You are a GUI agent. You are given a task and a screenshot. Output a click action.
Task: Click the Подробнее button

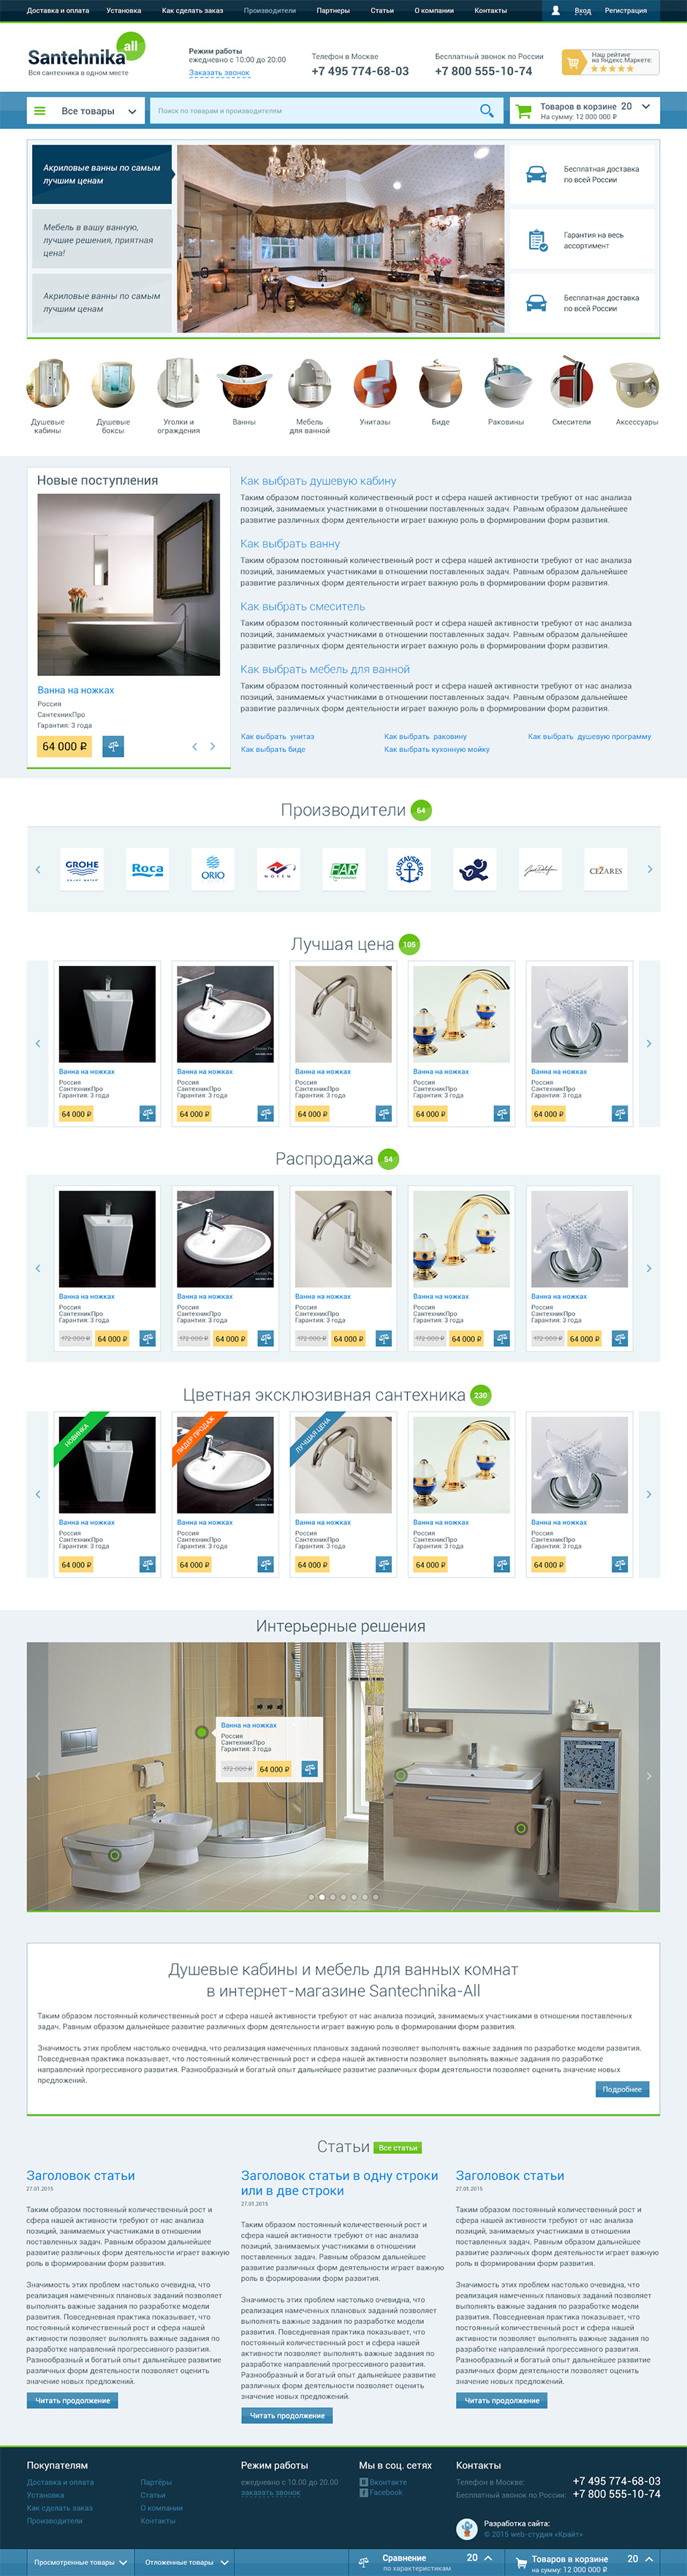[x=622, y=2089]
